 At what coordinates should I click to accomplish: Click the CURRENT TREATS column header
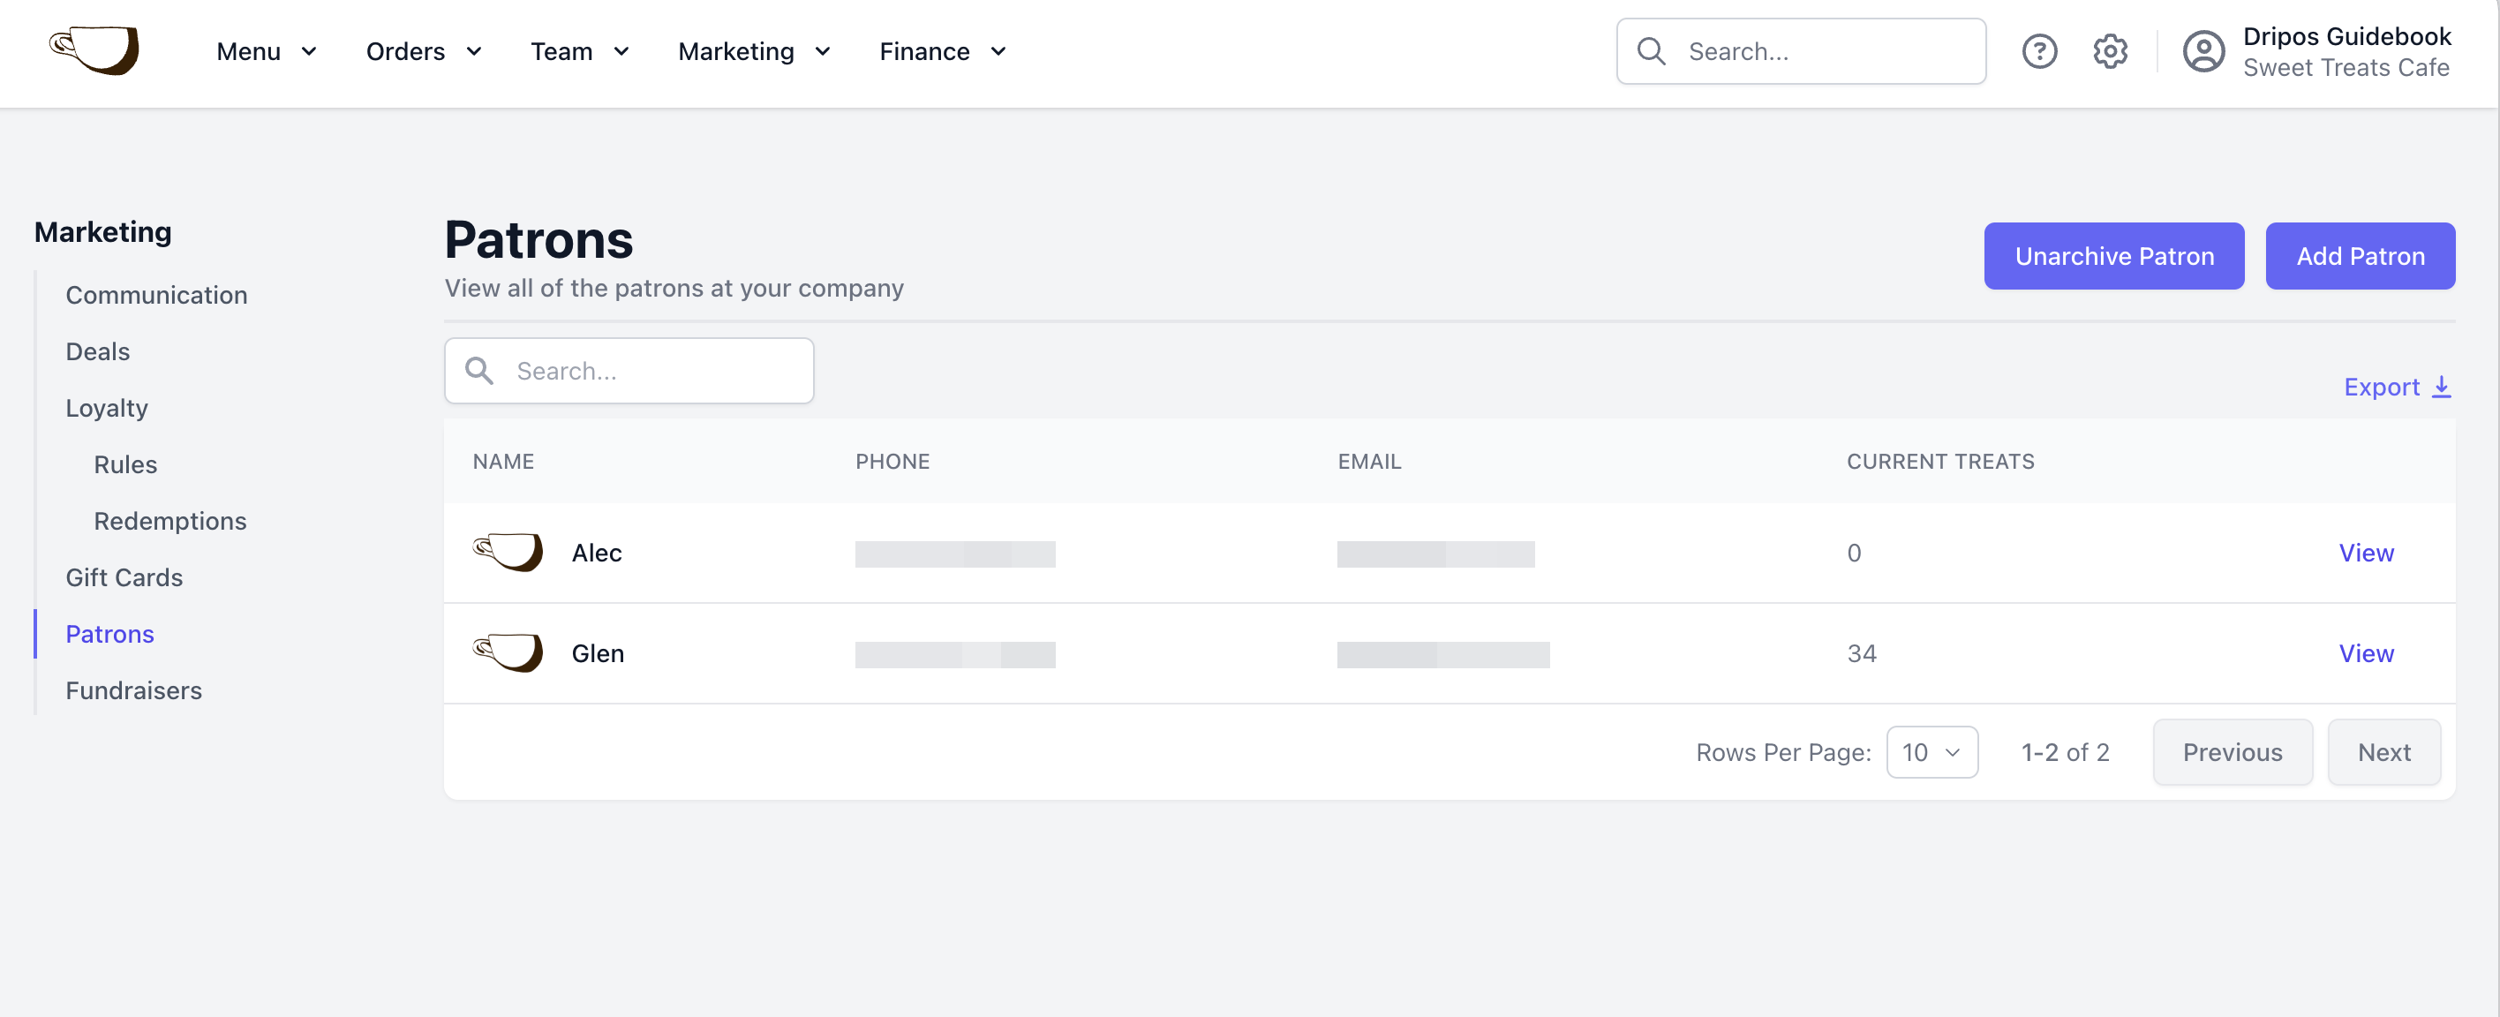[1940, 461]
